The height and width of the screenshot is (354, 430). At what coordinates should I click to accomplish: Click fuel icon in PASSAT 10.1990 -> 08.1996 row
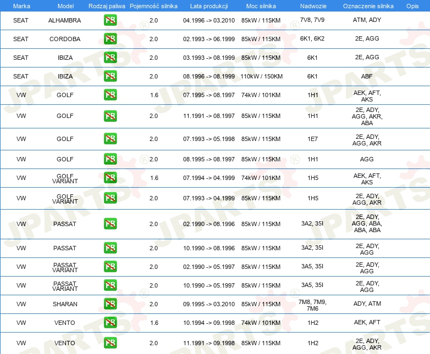click(110, 248)
